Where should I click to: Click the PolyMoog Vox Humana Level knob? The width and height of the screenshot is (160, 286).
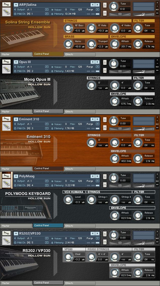point(68,200)
